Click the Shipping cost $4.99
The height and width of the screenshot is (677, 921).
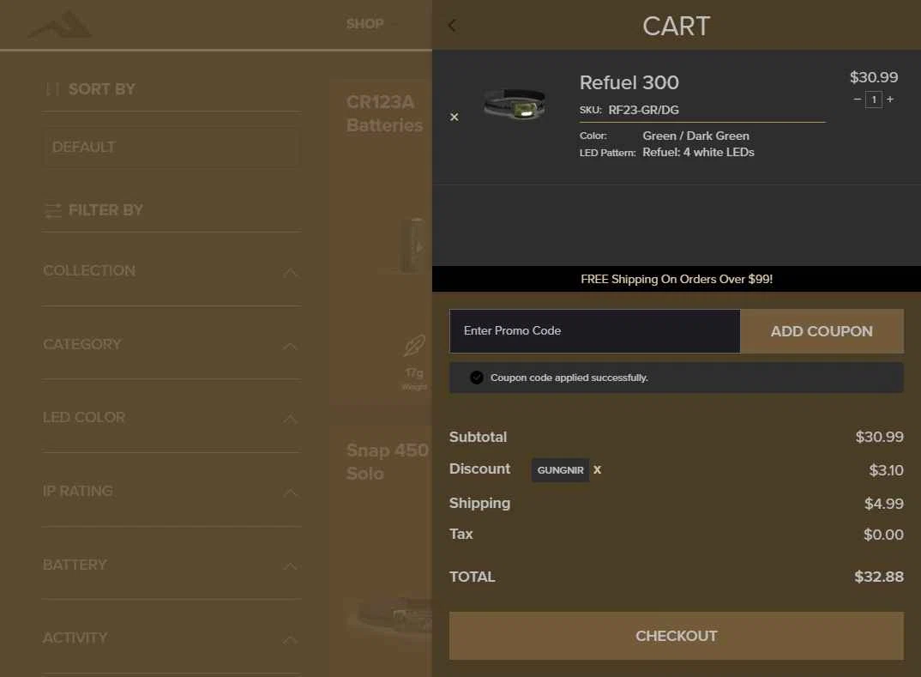point(884,504)
